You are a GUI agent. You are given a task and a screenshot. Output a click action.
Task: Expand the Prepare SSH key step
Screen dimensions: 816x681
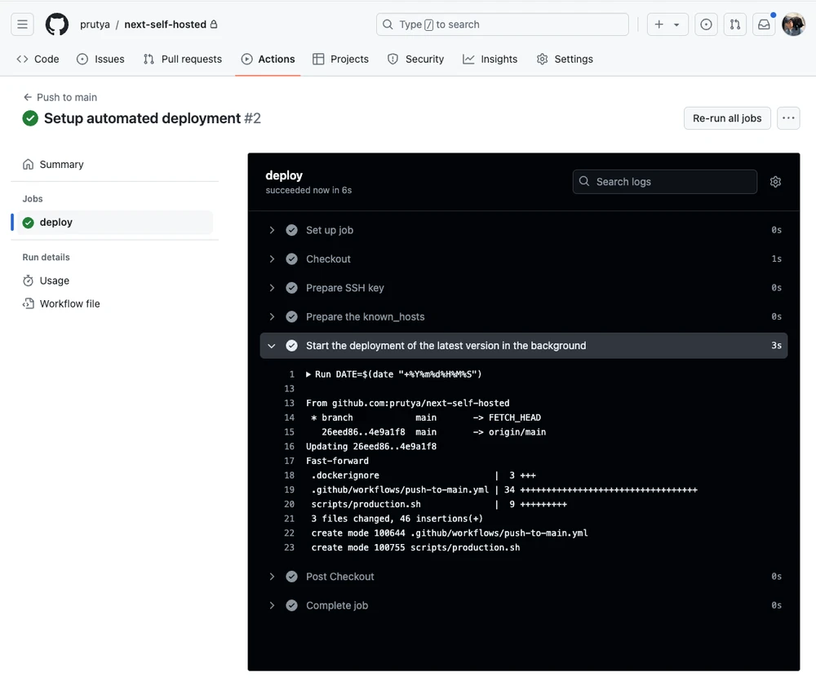coord(344,288)
